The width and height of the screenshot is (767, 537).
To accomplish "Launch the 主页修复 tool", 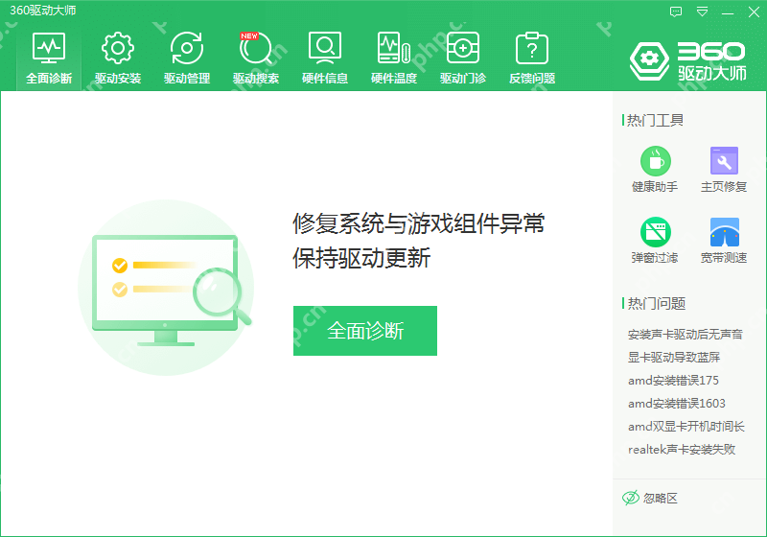I will pos(724,169).
